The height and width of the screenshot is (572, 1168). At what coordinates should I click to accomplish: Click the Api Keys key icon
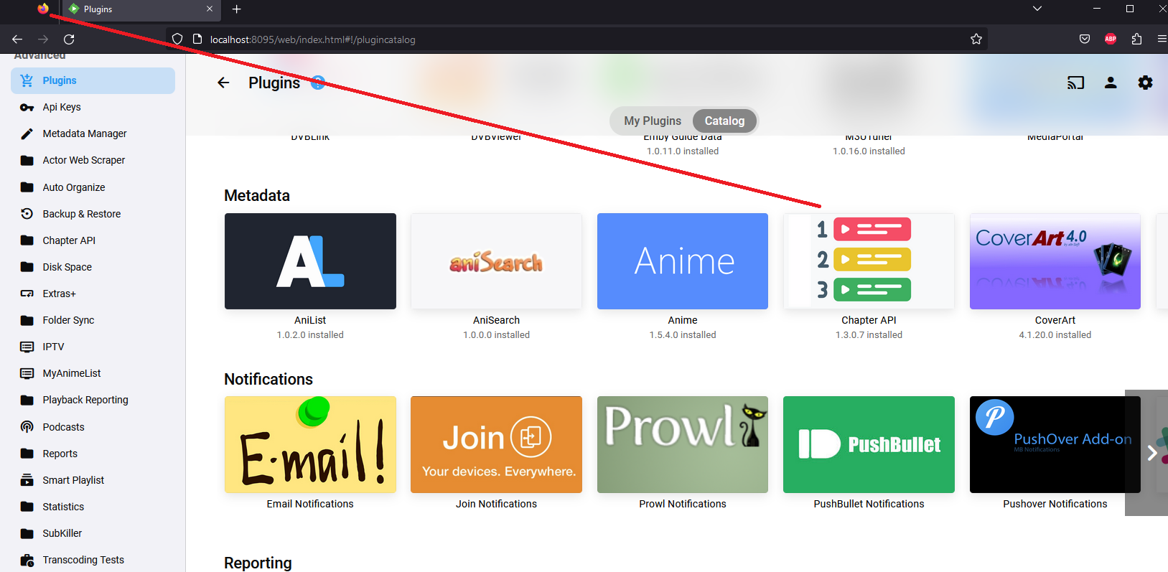27,107
